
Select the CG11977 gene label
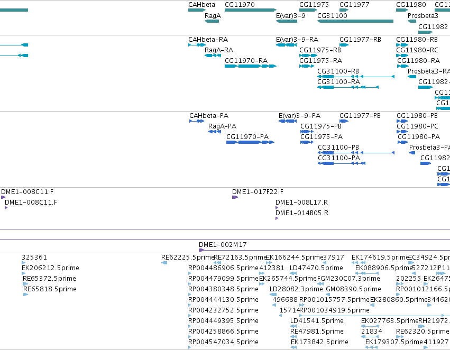[x=354, y=5]
